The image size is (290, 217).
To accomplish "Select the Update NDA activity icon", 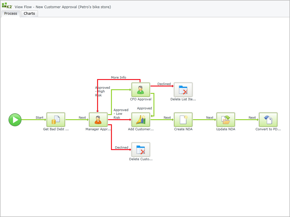I will click(x=225, y=120).
